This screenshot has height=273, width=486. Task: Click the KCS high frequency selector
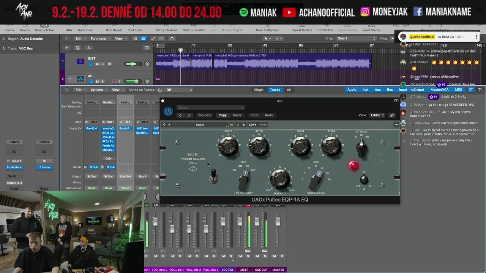tap(315, 180)
